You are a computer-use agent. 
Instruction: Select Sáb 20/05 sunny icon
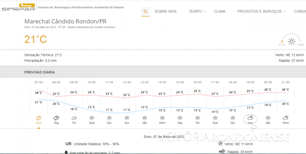268,118
